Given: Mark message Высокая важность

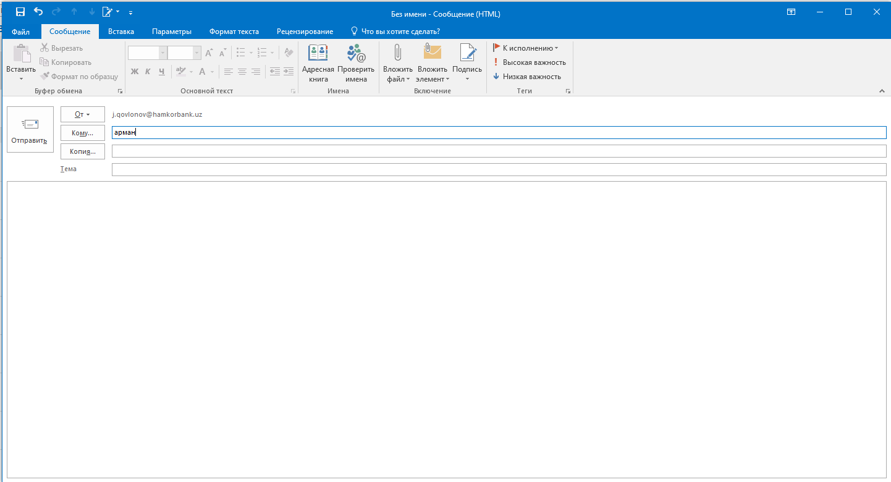Looking at the screenshot, I should click(529, 62).
